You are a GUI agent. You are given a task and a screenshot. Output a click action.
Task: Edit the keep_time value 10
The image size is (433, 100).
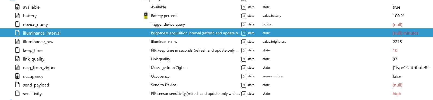[x=395, y=50]
